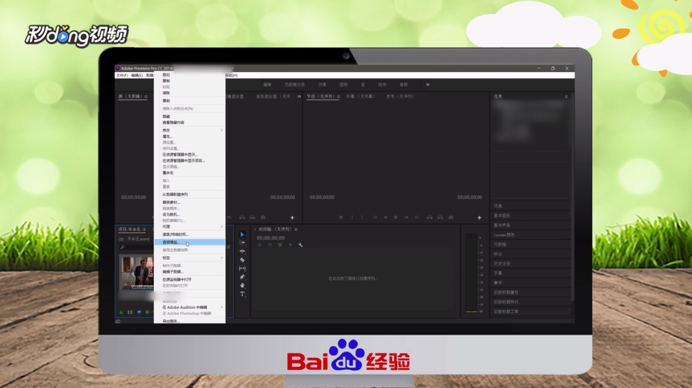Open the 编辑(E) menu

point(137,75)
